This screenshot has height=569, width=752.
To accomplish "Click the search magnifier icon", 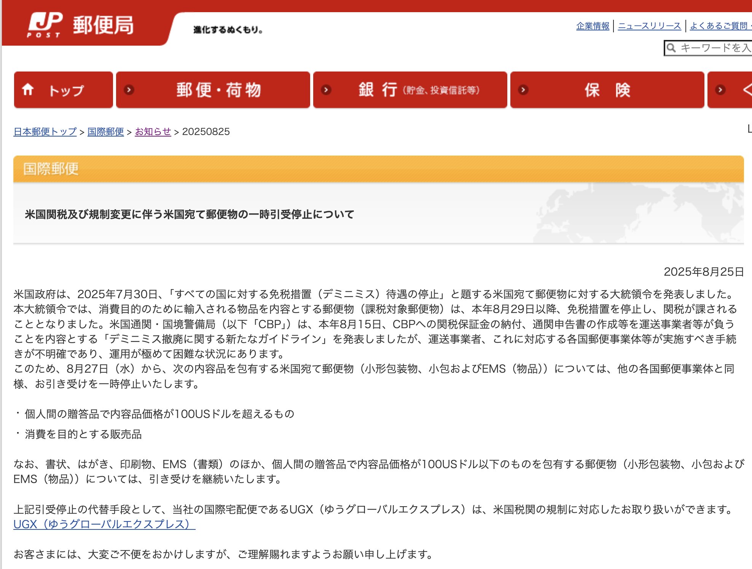I will (x=671, y=48).
